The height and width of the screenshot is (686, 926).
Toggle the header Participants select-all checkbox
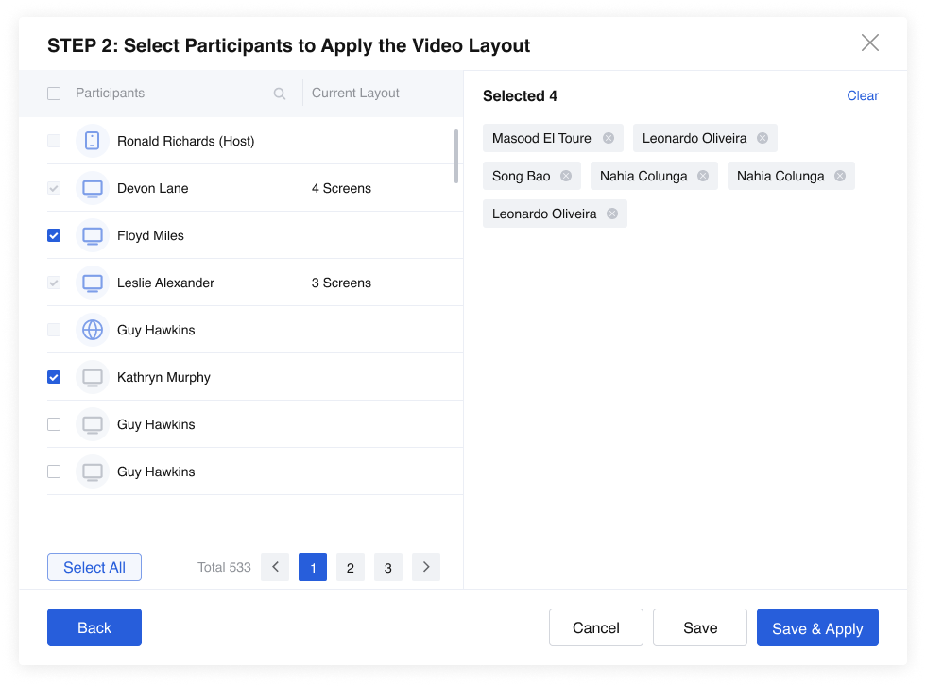pyautogui.click(x=54, y=94)
